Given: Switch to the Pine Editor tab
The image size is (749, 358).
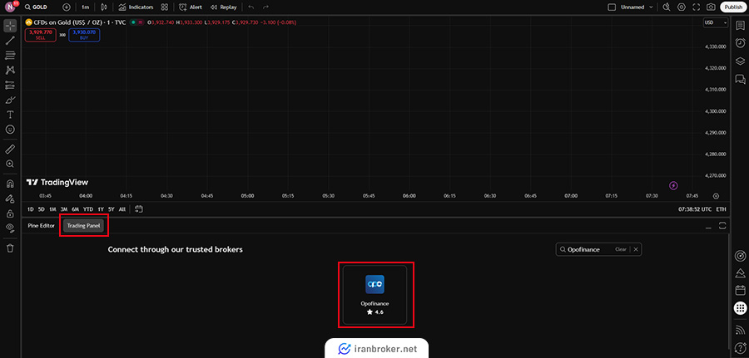Looking at the screenshot, I should pyautogui.click(x=41, y=225).
